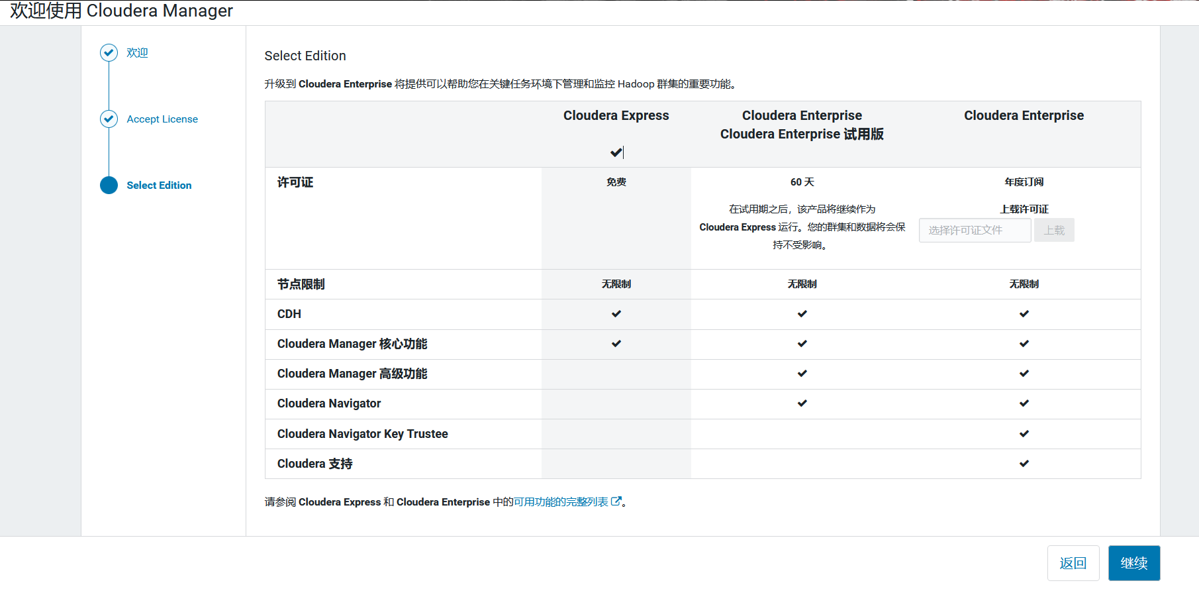Click the external link icon after 完整列表
The width and height of the screenshot is (1199, 589).
[x=616, y=501]
